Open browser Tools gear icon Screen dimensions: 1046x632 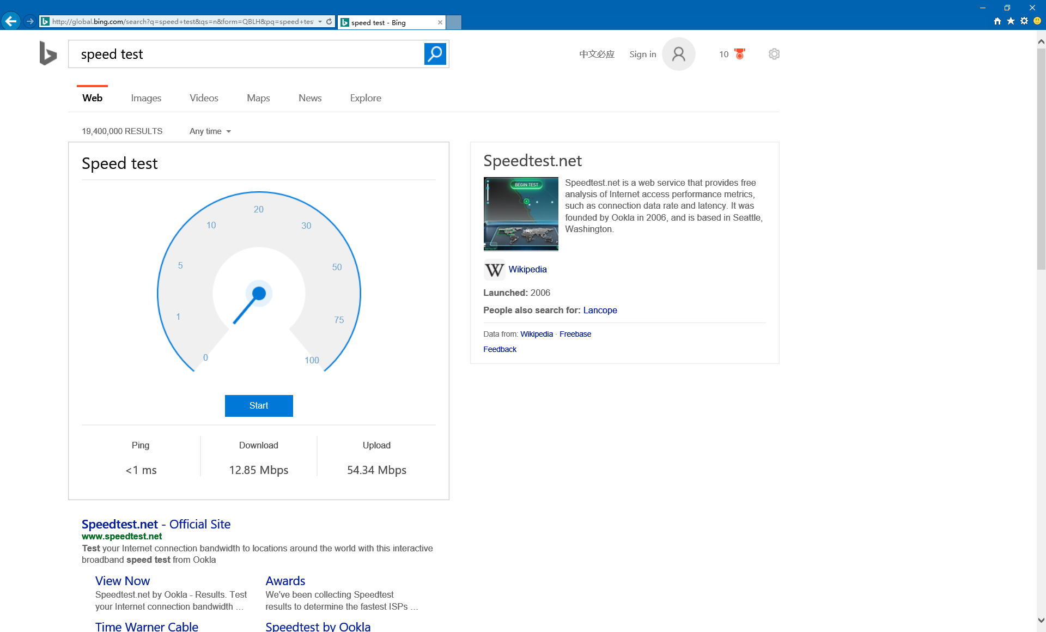coord(1024,21)
